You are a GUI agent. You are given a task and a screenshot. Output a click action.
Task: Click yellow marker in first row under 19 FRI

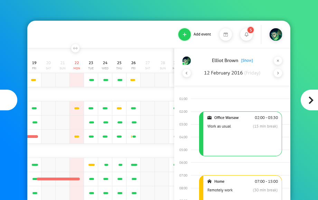(x=34, y=80)
